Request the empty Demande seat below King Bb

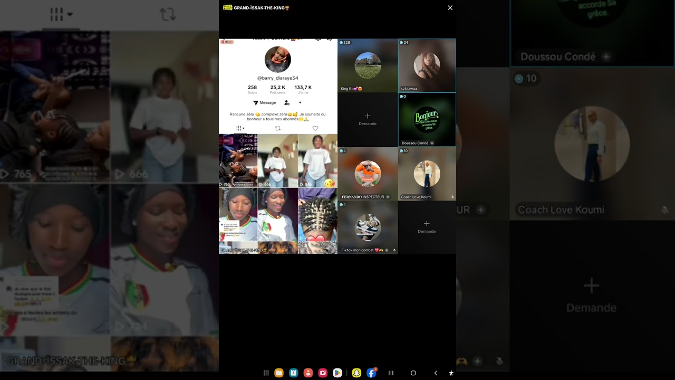coord(368,119)
